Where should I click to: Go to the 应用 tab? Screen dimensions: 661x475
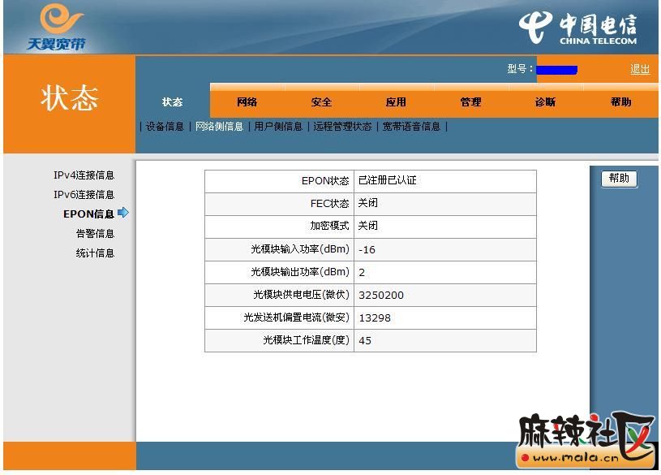coord(396,102)
